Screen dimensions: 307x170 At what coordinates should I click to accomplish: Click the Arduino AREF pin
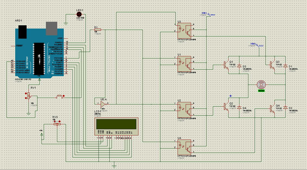tap(66, 38)
